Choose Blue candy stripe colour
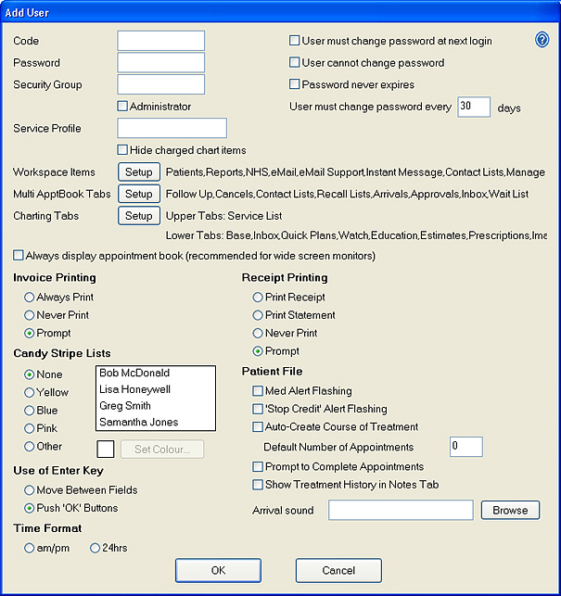The height and width of the screenshot is (596, 561). (30, 411)
